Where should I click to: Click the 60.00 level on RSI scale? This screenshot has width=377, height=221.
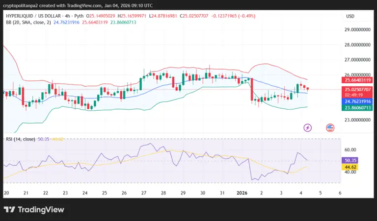point(350,150)
